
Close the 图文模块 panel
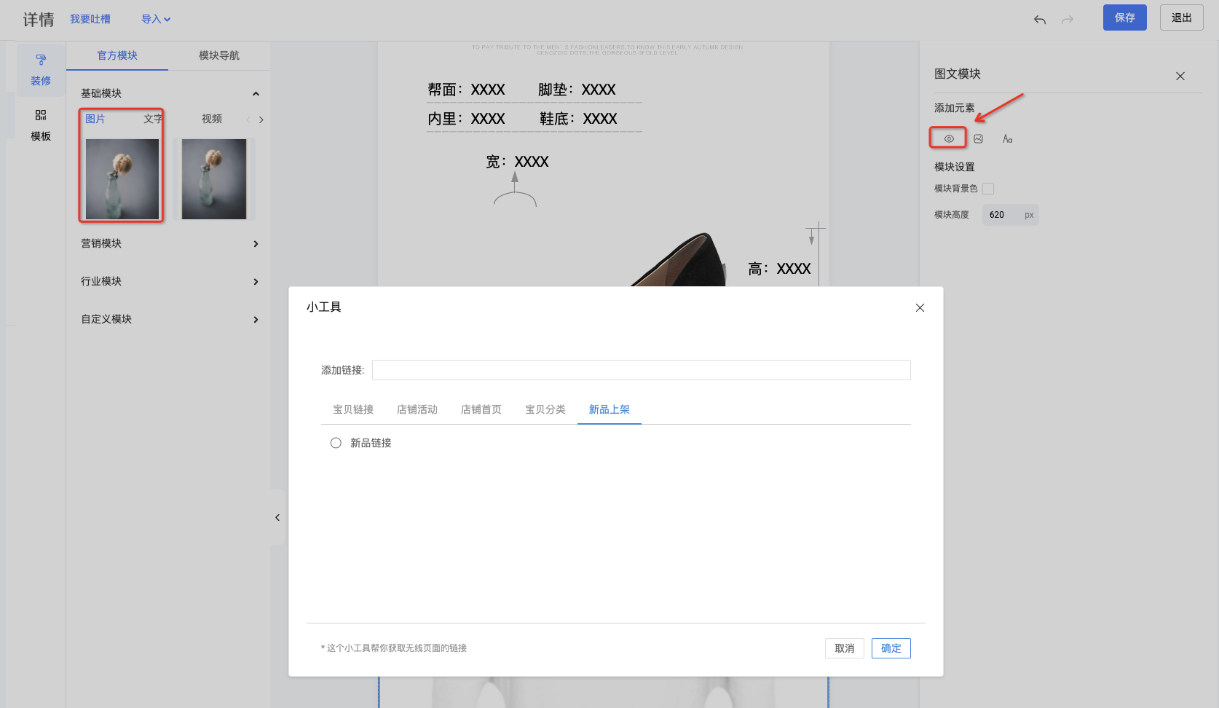coord(1180,76)
